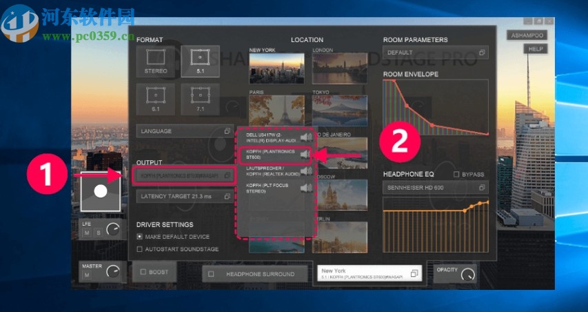Image resolution: width=588 pixels, height=312 pixels.
Task: Select the Tokyo location thumbnail
Action: click(340, 110)
